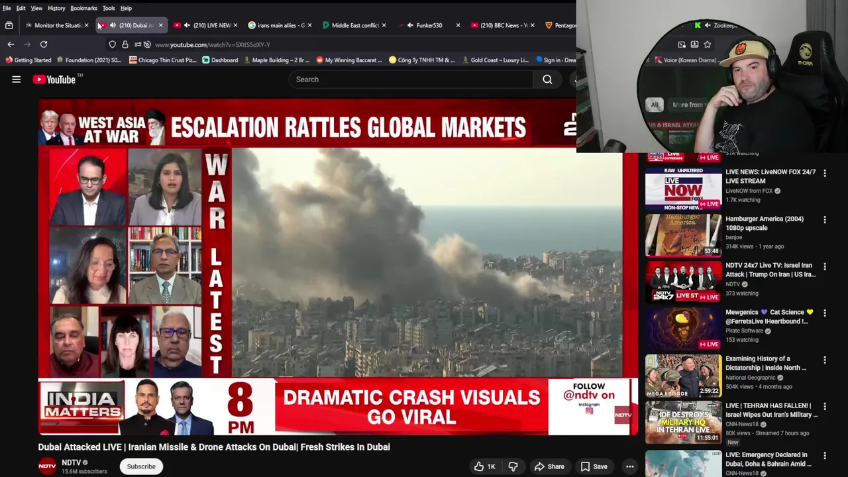Like the NDTV video
848x477 pixels.
point(484,466)
